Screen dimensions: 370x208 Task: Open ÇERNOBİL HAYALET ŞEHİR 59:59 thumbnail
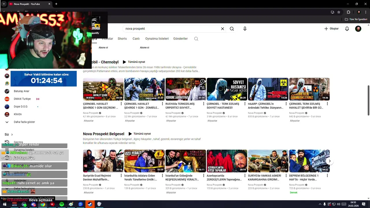click(103, 89)
